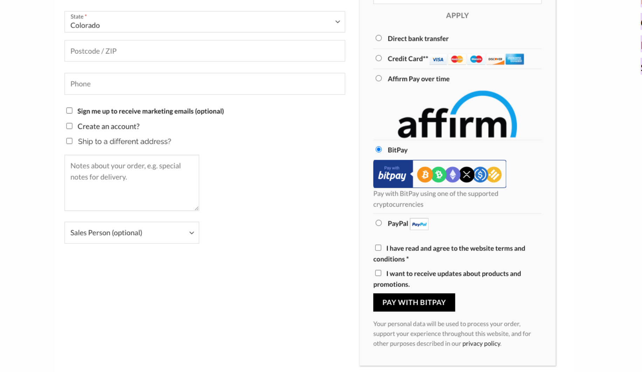
Task: Click the American Express icon
Action: (515, 59)
